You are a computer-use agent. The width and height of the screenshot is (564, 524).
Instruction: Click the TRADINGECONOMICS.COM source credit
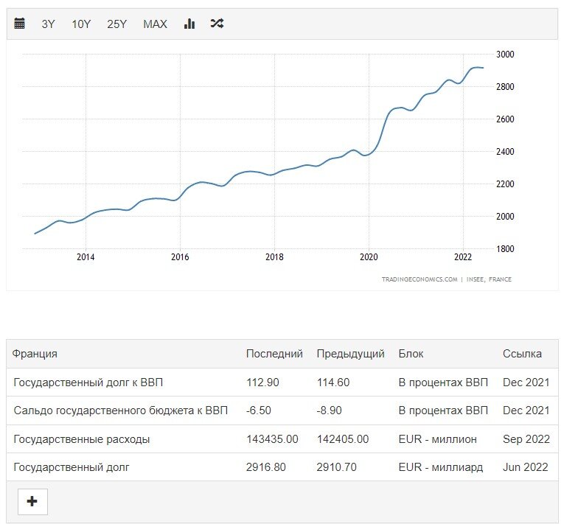point(419,279)
